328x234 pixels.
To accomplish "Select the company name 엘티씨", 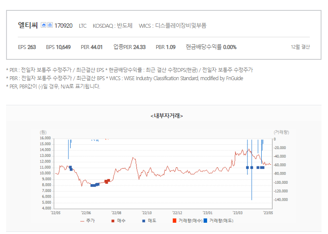I will [28, 25].
